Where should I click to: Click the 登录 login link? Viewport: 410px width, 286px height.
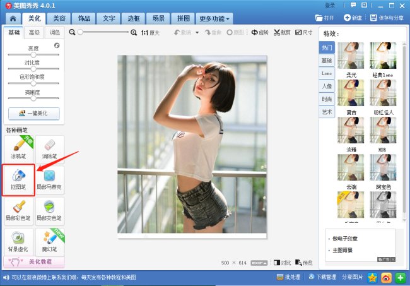point(330,6)
